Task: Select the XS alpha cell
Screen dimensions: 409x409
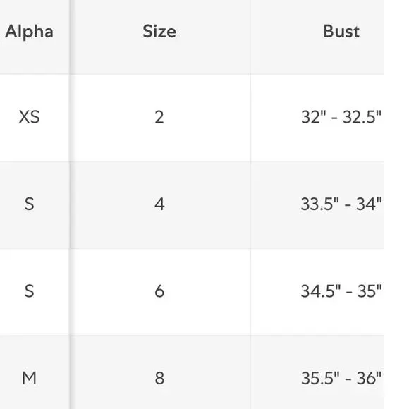Action: [29, 117]
